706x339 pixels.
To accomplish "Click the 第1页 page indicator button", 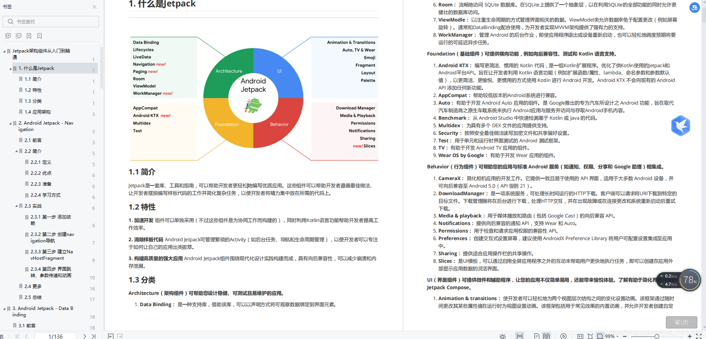I will pos(681,322).
